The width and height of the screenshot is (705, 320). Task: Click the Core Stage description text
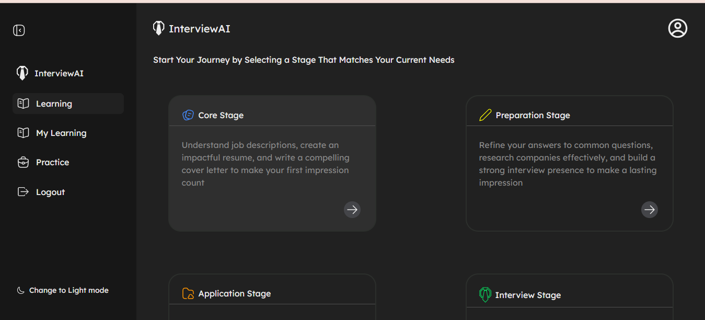coord(265,164)
